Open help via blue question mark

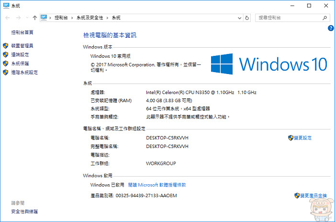click(x=331, y=28)
